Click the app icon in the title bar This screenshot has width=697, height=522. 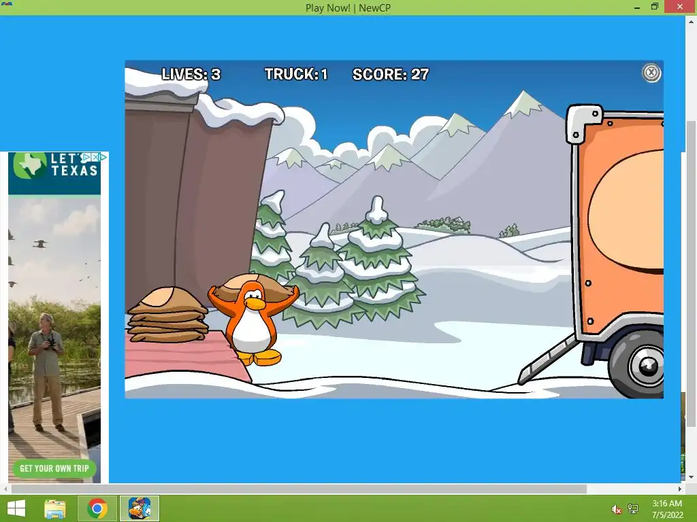tap(7, 4)
